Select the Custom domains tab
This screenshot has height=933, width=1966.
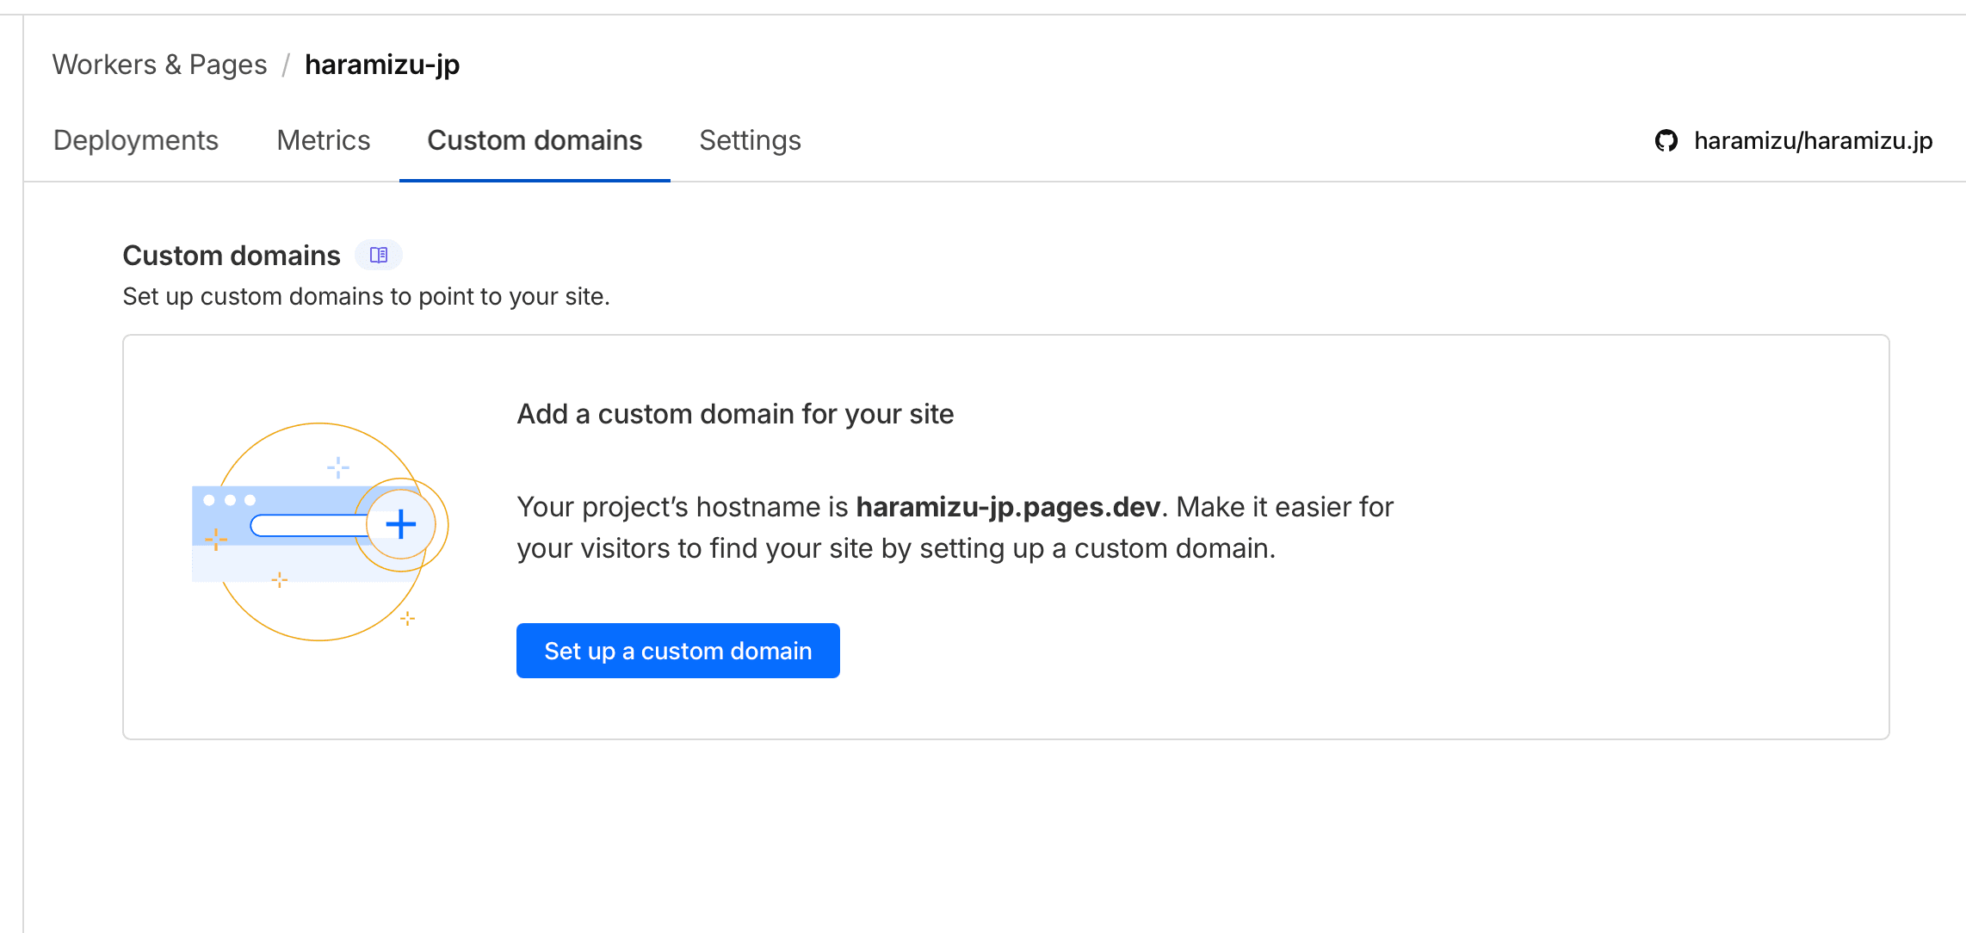(x=535, y=140)
